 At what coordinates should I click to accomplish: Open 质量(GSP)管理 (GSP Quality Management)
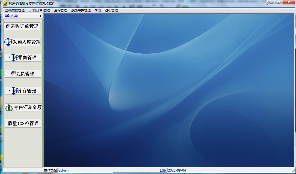tap(23, 123)
